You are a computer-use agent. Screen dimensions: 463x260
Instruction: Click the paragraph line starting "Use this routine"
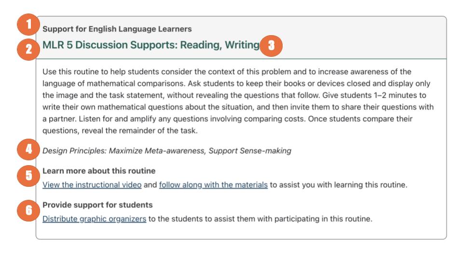point(227,72)
